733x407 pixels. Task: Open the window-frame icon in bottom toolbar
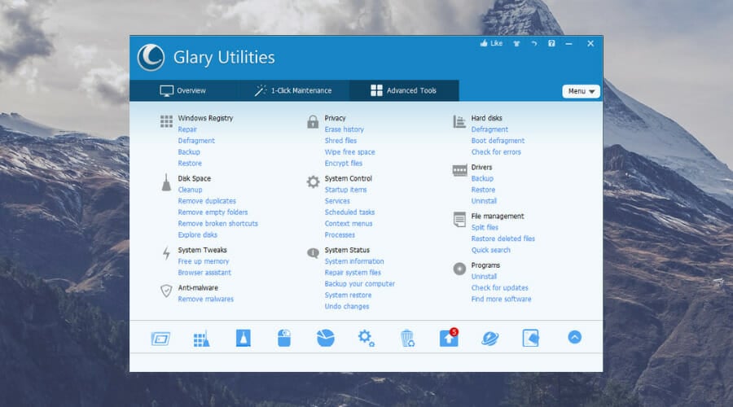coord(160,338)
